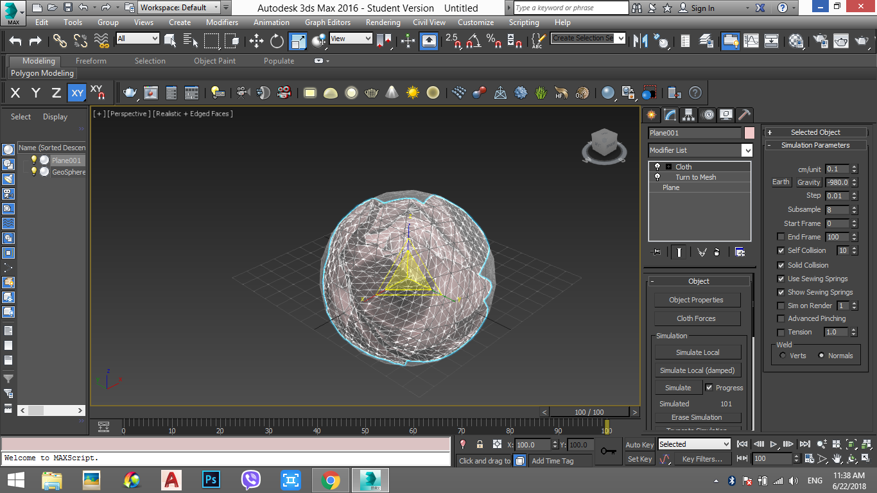Collapse the Simulation Parameters rollout

tap(815, 145)
